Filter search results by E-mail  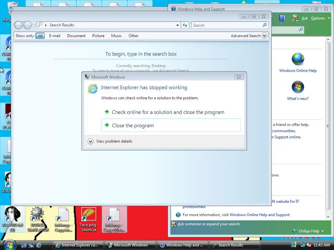click(55, 36)
